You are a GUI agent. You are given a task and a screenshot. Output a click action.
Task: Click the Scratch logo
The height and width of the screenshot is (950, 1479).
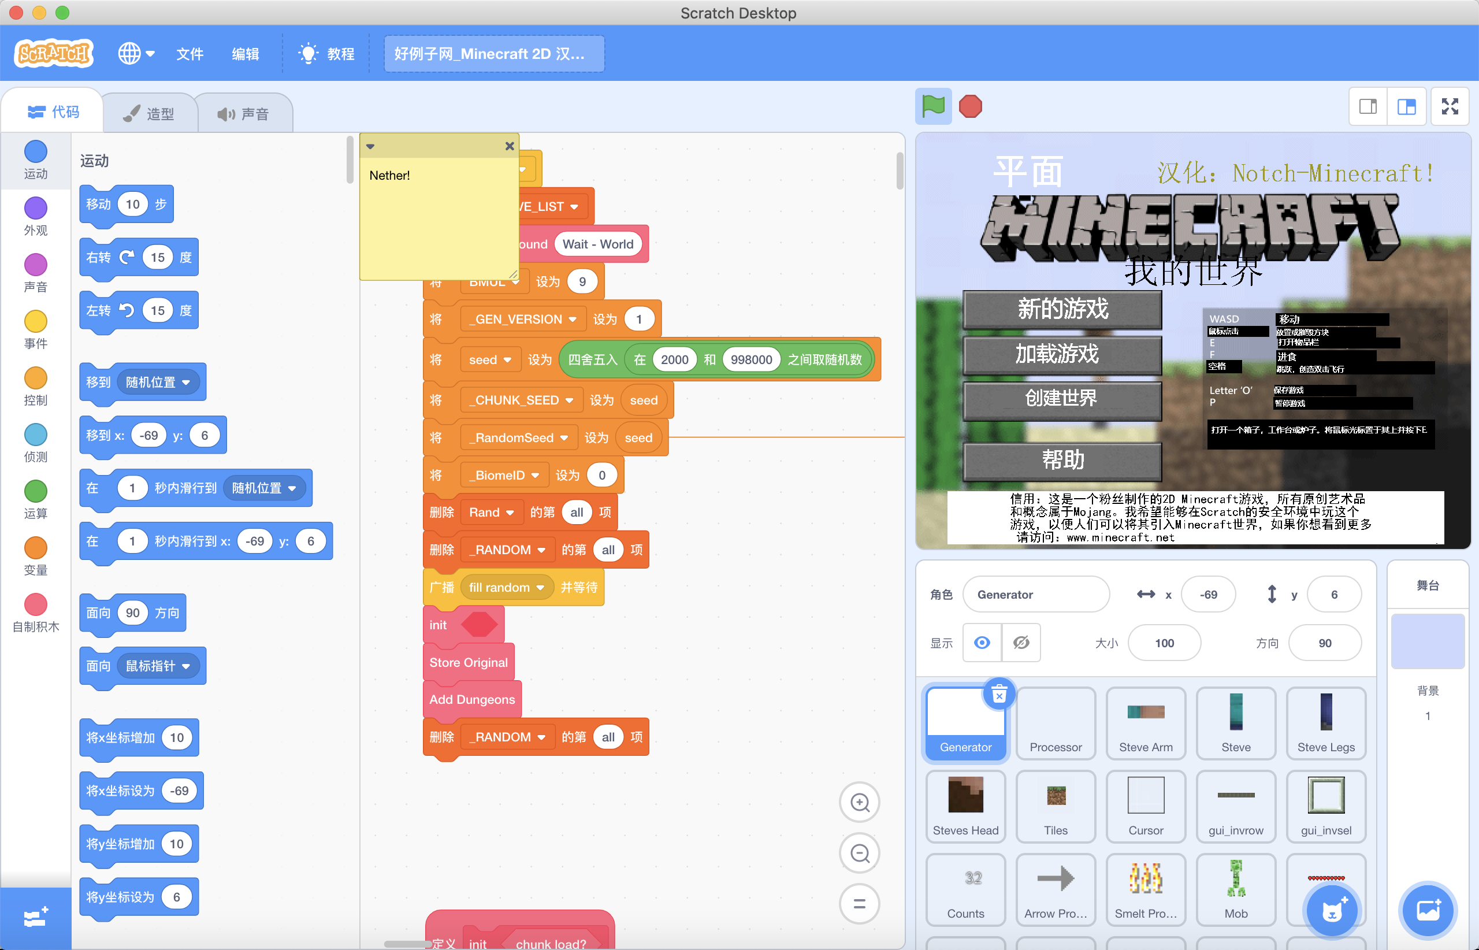[54, 54]
